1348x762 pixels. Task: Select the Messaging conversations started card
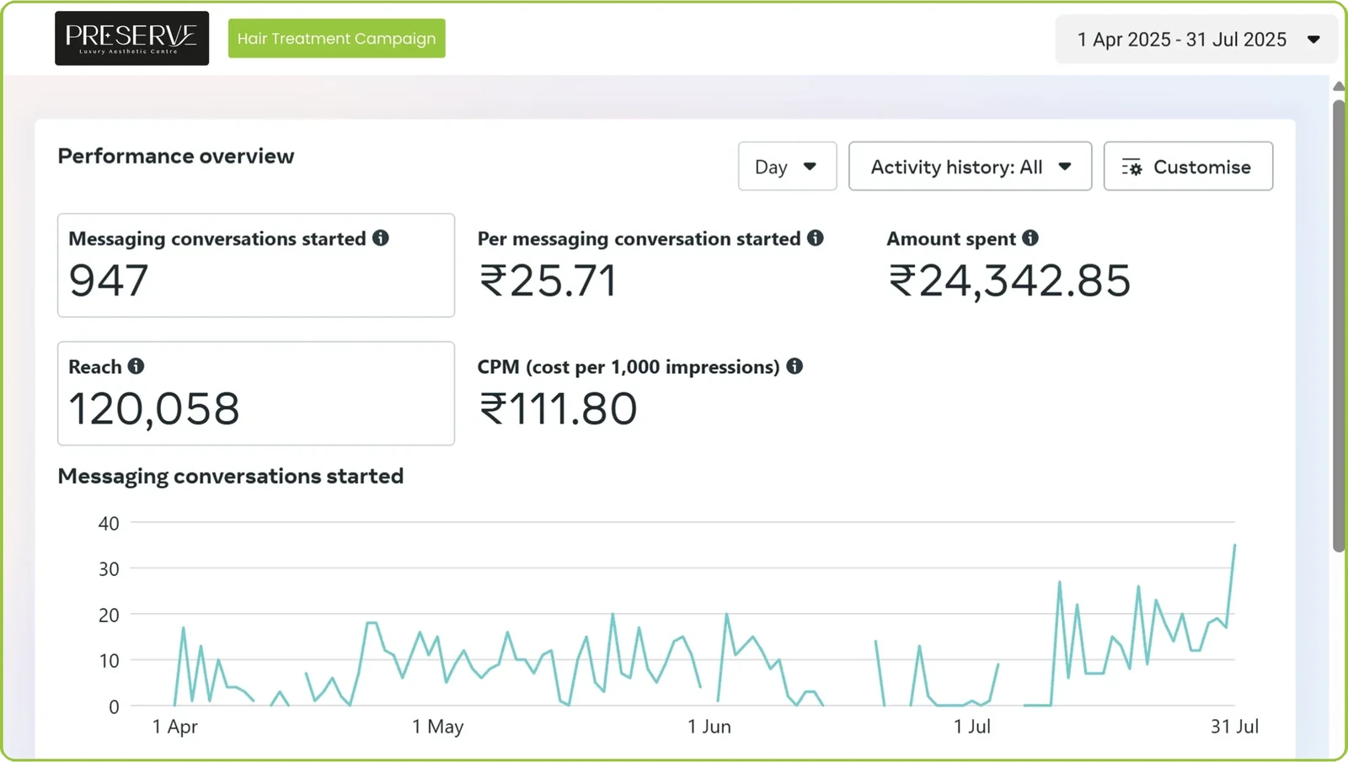256,265
